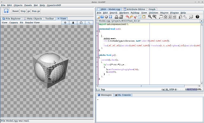Click jEdit open file folder icon
The image size is (204, 123).
pos(102,17)
